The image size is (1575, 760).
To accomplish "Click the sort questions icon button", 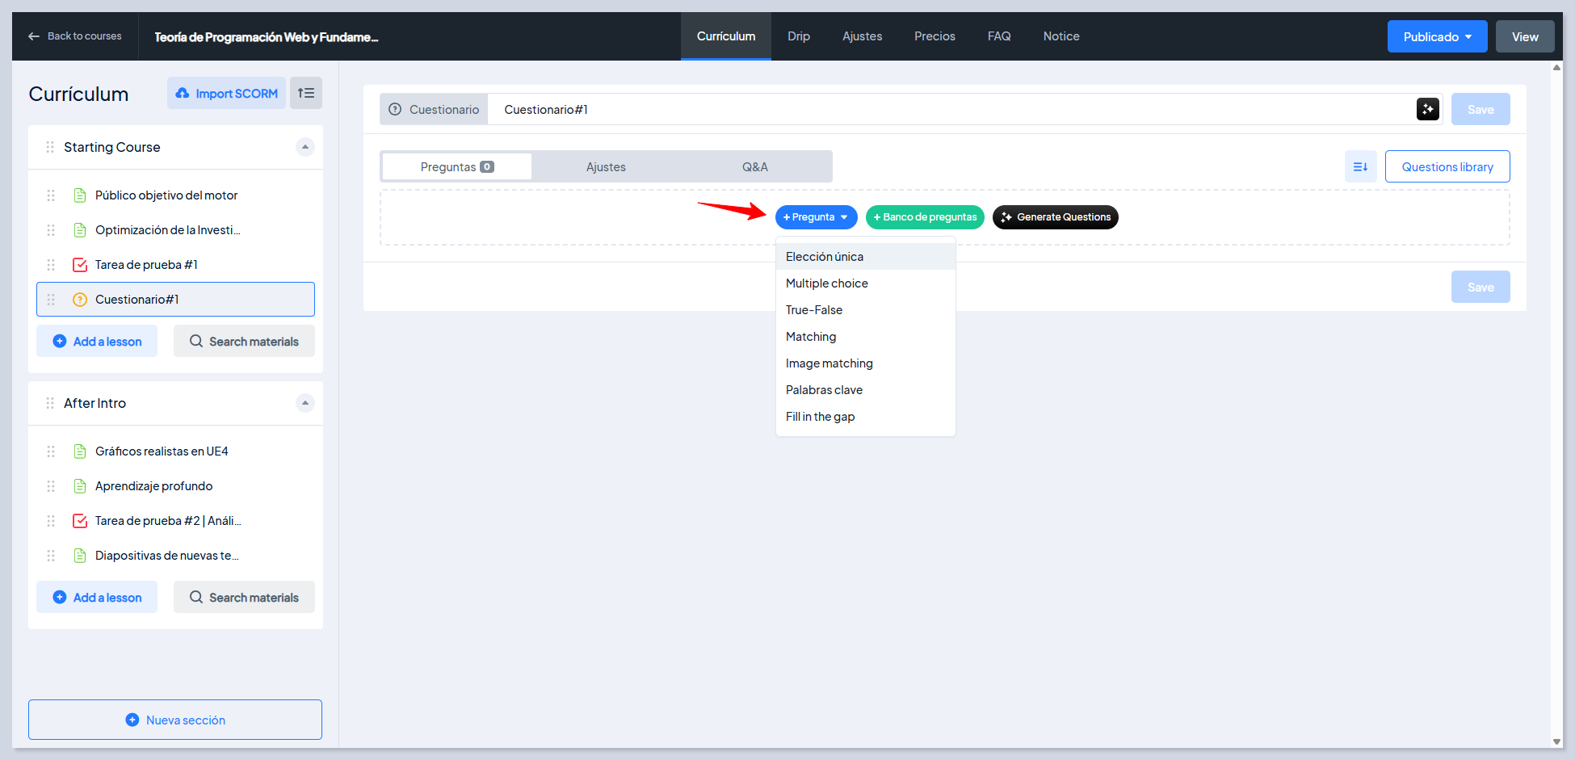I will pyautogui.click(x=1360, y=166).
